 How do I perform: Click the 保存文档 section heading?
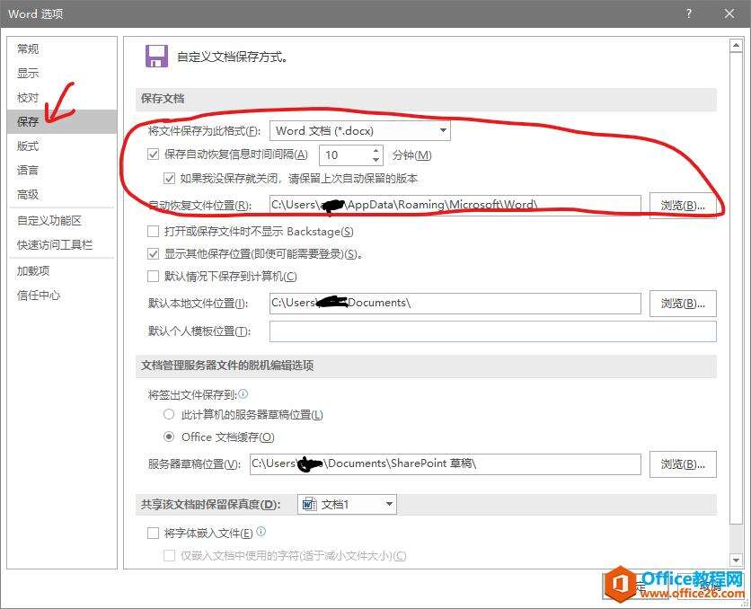tap(163, 99)
